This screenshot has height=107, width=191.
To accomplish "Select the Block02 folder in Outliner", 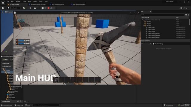I will tap(149, 24).
